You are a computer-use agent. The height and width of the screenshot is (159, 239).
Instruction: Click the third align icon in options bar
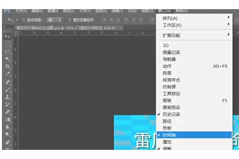118,20
